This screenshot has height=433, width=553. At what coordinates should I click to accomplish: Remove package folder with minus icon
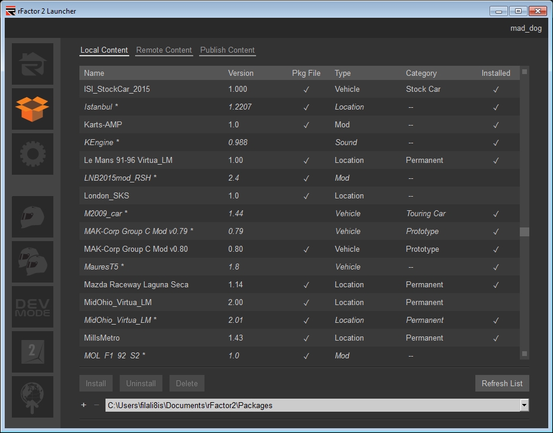[x=97, y=405]
